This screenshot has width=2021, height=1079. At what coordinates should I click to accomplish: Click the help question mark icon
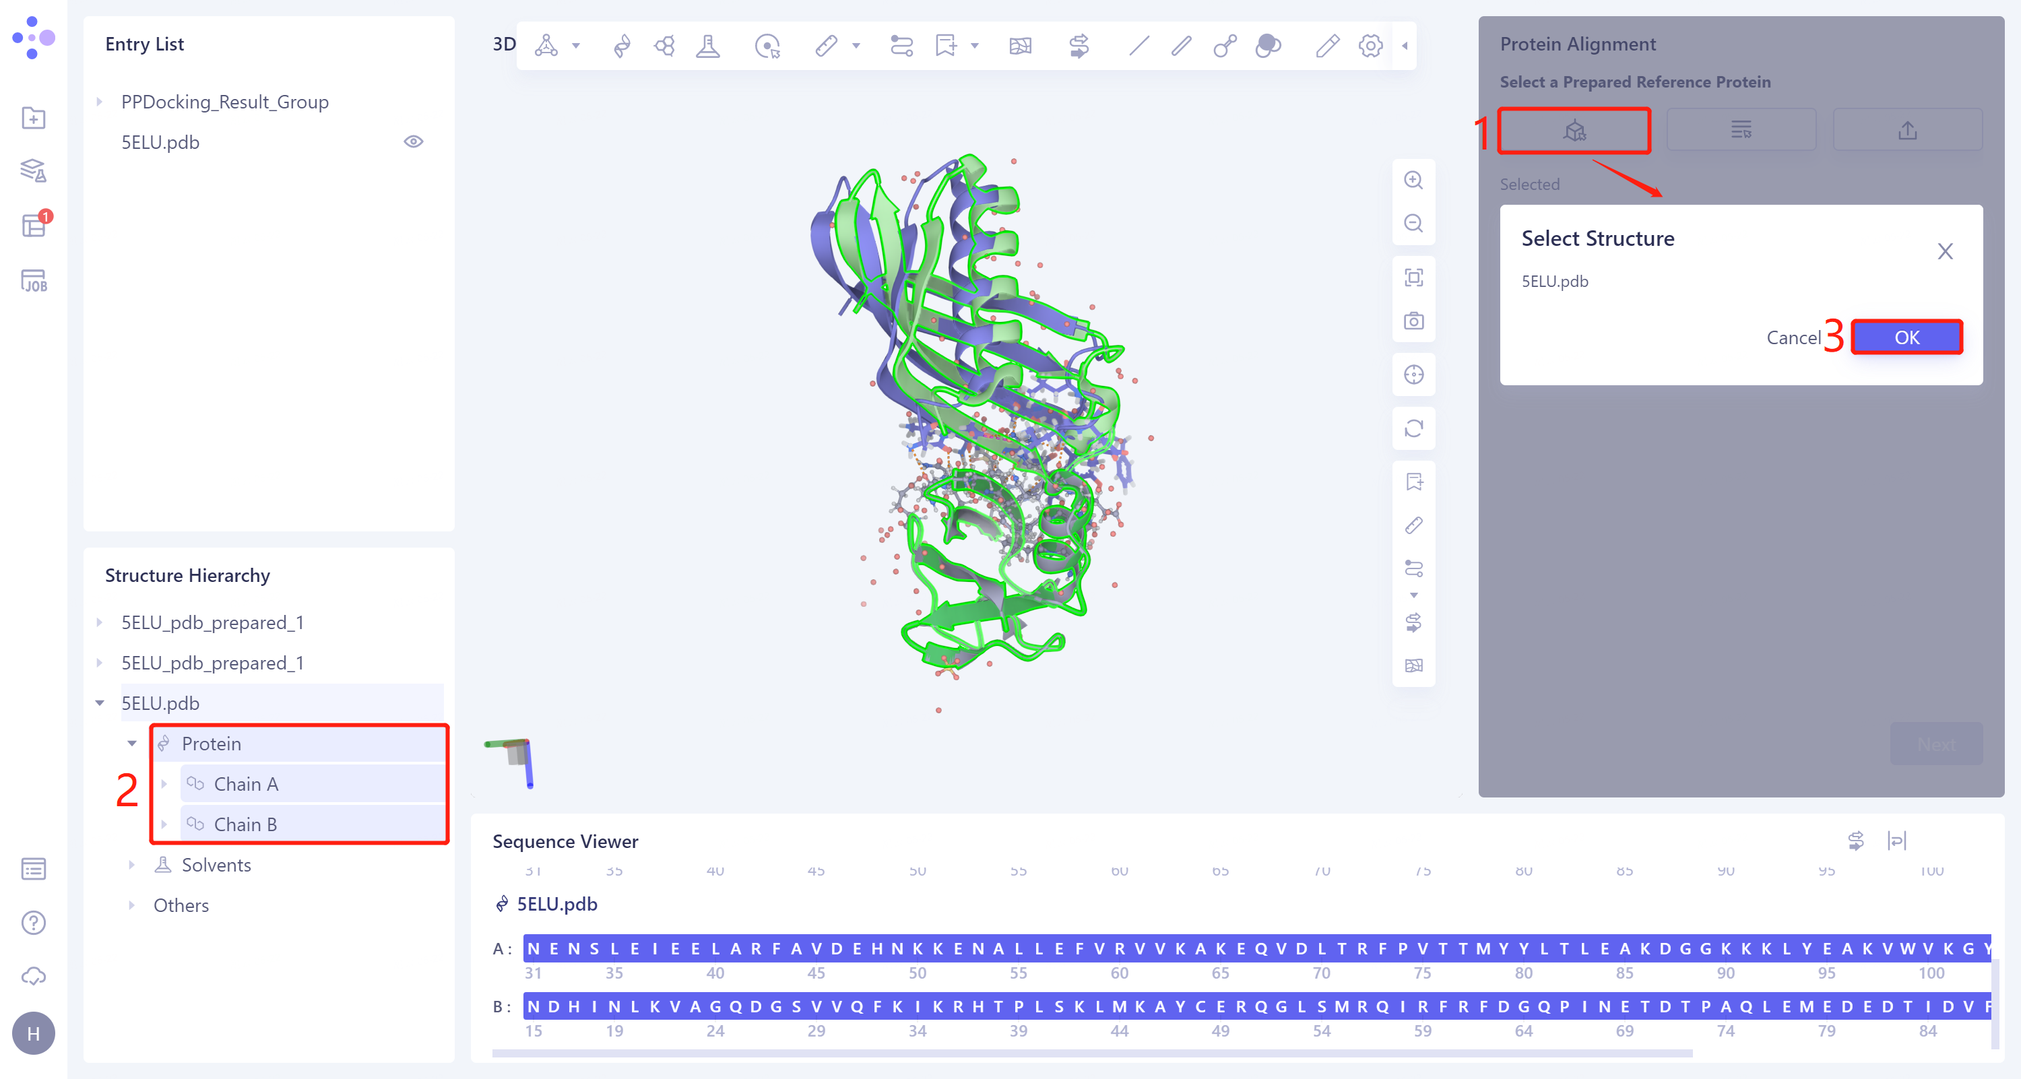pyautogui.click(x=33, y=923)
